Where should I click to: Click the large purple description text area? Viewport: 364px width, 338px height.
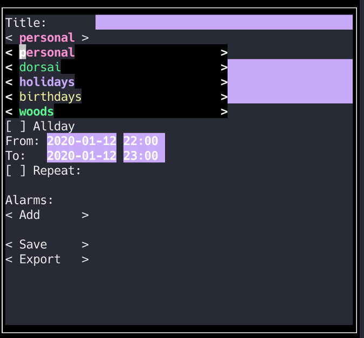click(290, 81)
